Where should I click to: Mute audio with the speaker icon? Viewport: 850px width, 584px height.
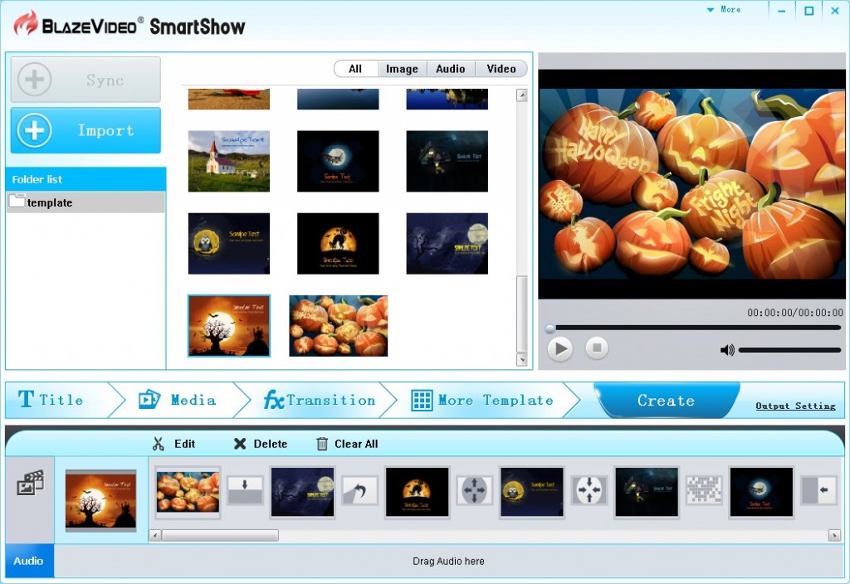click(727, 350)
